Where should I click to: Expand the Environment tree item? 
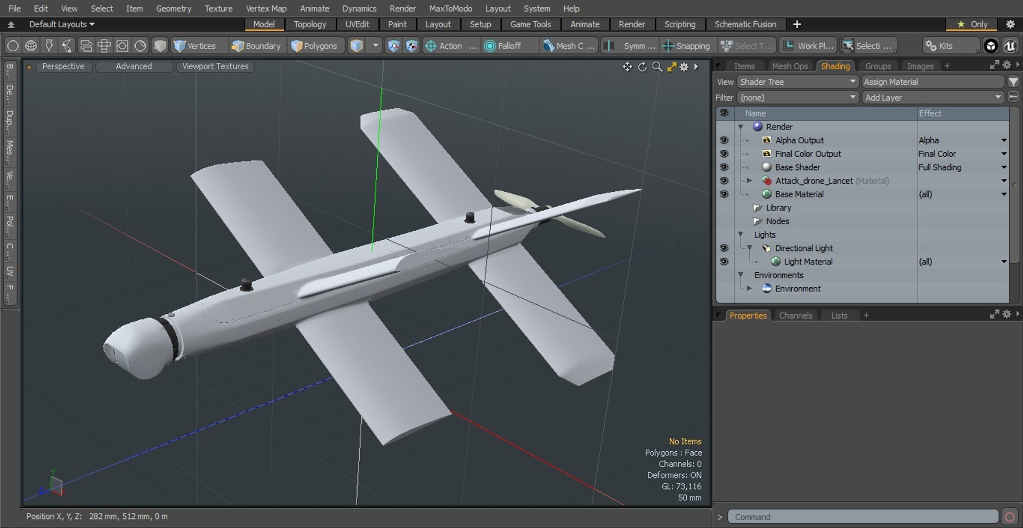[749, 289]
